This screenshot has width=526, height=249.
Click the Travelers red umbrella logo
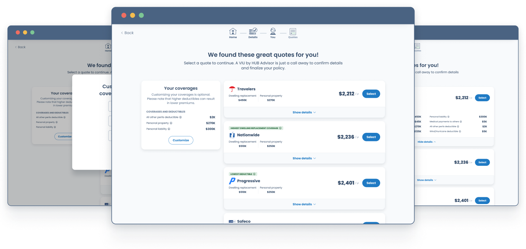[232, 89]
